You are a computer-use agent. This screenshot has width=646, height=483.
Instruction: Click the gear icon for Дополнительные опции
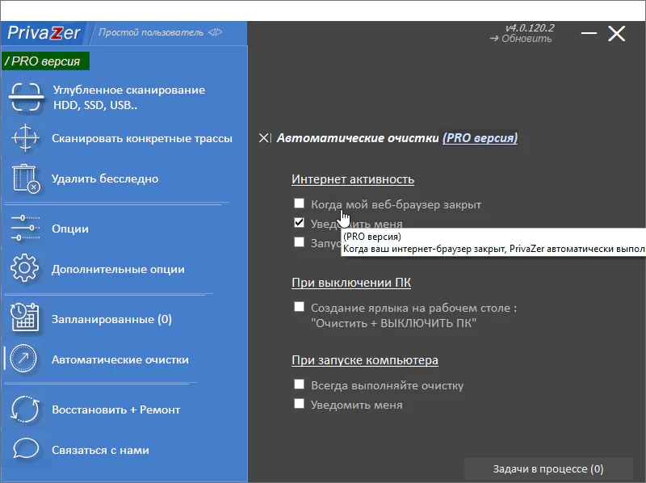click(26, 269)
